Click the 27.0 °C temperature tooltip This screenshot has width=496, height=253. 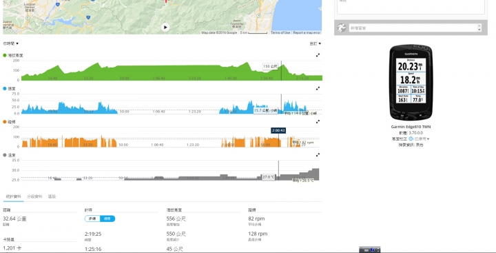[x=268, y=177]
